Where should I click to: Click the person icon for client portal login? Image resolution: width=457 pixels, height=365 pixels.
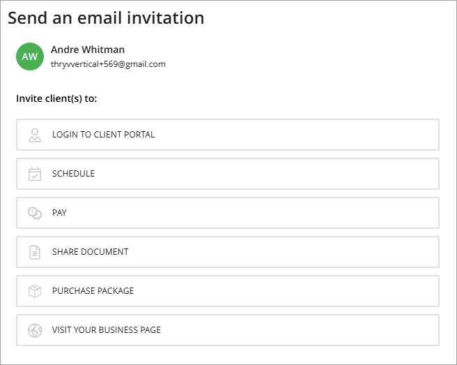(35, 135)
